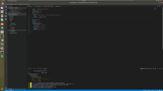Open the LibreOffice Writer dock icon
163x91 pixels.
[2, 20]
